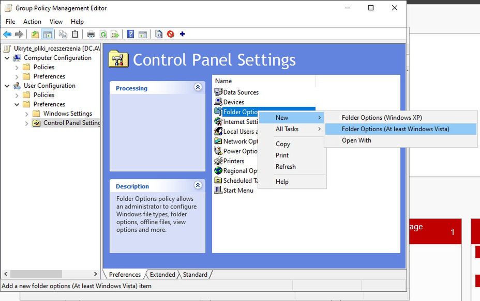Expand Policies under User Configuration
The image size is (480, 301).
(x=17, y=95)
